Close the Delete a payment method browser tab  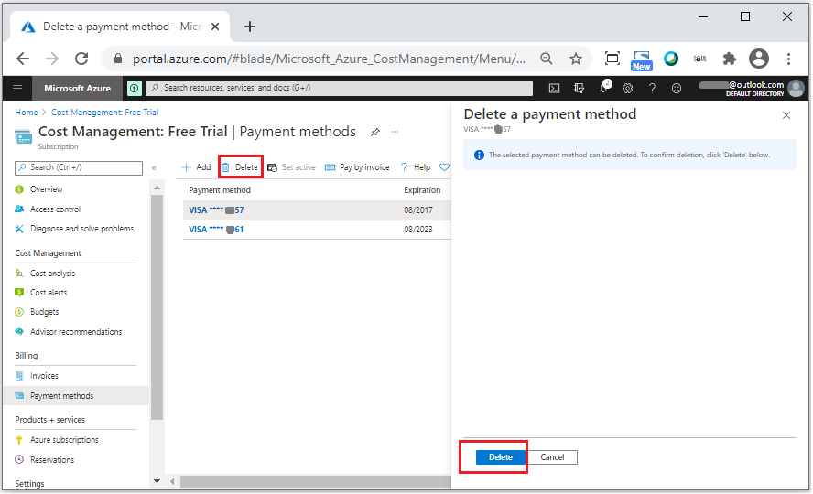[x=215, y=27]
